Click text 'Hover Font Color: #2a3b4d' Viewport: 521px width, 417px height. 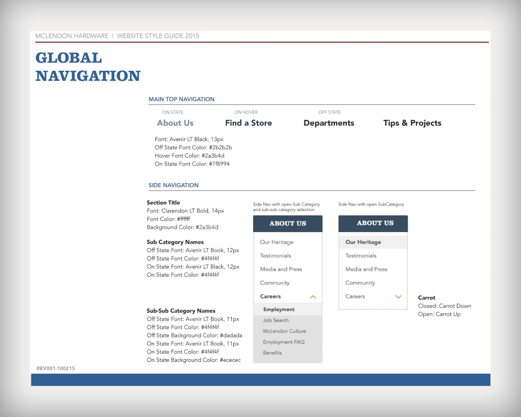click(x=190, y=156)
